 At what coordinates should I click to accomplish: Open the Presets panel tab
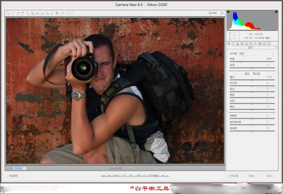[x=264, y=43]
